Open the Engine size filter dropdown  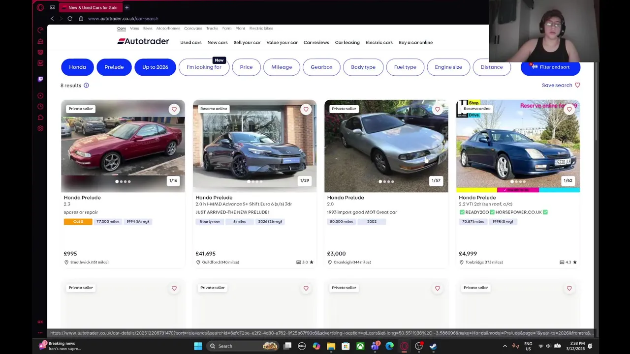(x=448, y=67)
